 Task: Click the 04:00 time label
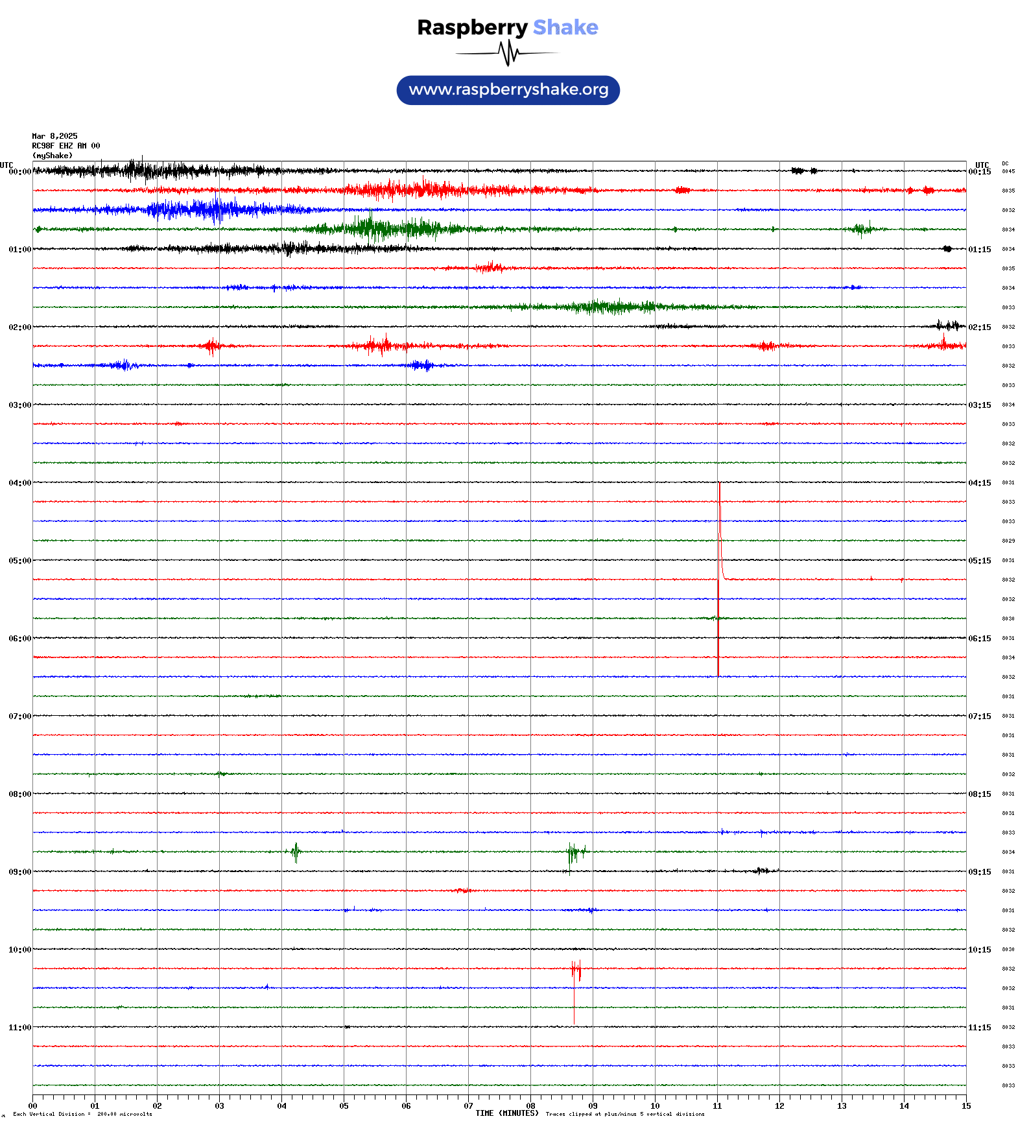(19, 483)
